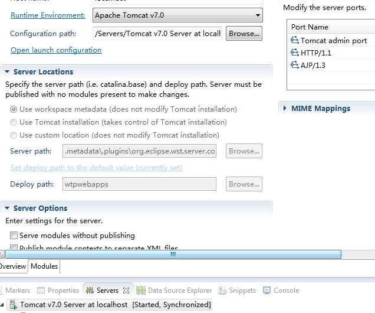Open the Runtime Environment dropdown
The image size is (375, 313).
coord(177,15)
